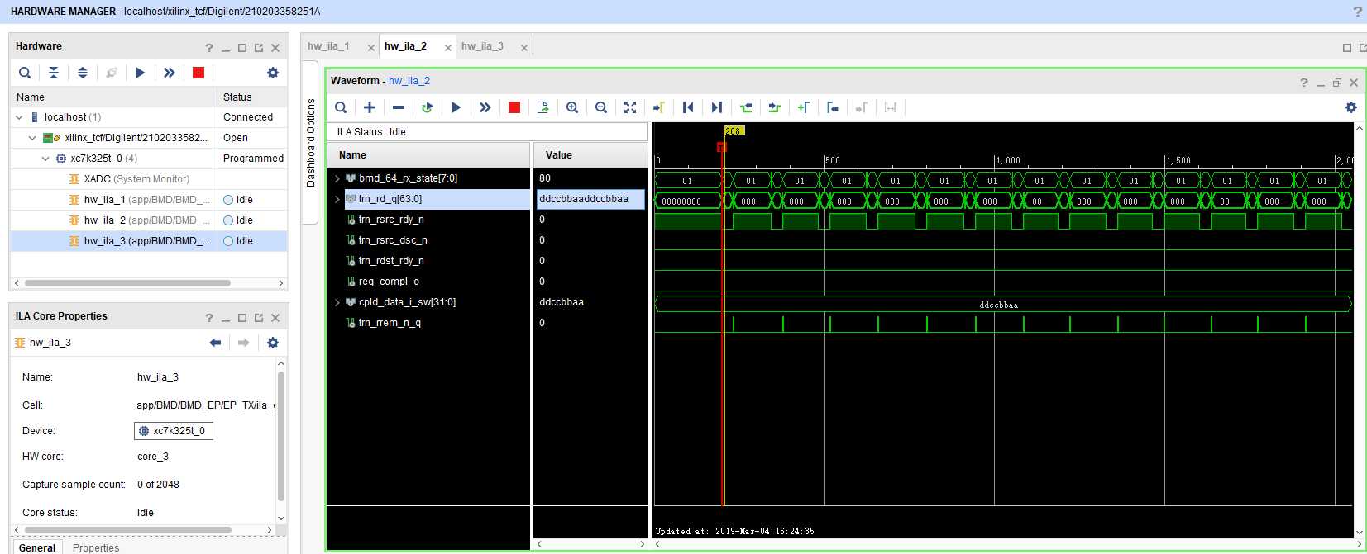Click xc7k325t_0 device link button
Viewport: 1367px width, 554px height.
point(174,431)
